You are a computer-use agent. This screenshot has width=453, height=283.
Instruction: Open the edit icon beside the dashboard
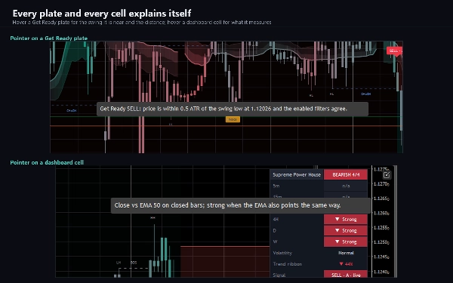click(387, 175)
